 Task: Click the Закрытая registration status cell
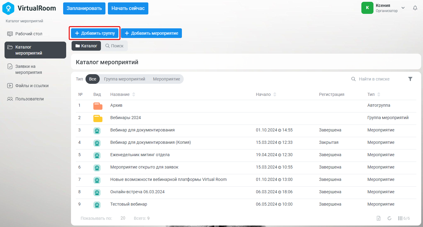pos(329,142)
